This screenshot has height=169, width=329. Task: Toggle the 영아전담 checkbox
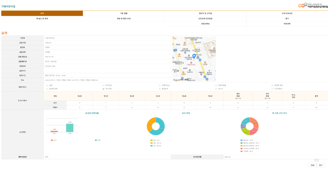(103, 85)
